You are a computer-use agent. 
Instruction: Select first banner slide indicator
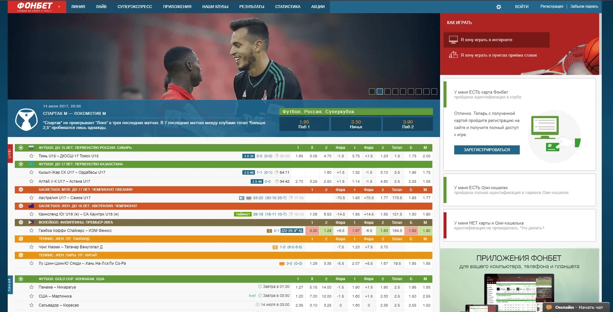coord(372,92)
